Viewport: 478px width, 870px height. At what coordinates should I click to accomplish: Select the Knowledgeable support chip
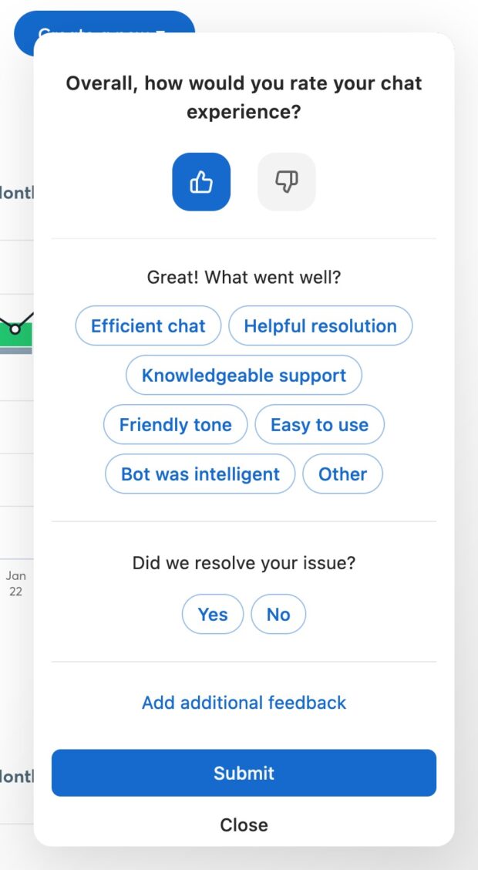pos(244,376)
